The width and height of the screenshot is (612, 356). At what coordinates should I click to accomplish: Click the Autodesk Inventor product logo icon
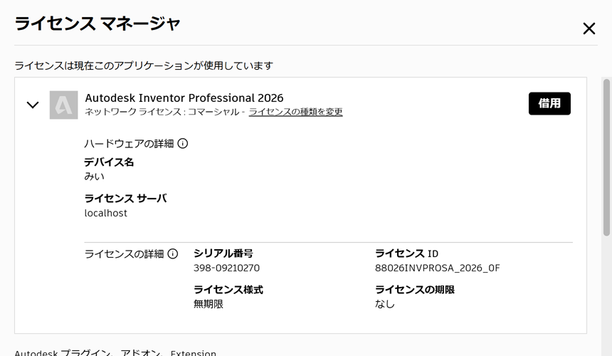coord(63,105)
